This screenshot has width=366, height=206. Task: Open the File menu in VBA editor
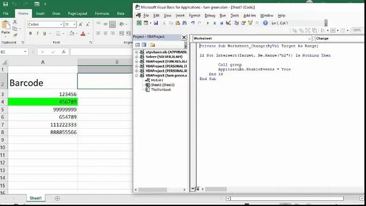click(x=146, y=15)
